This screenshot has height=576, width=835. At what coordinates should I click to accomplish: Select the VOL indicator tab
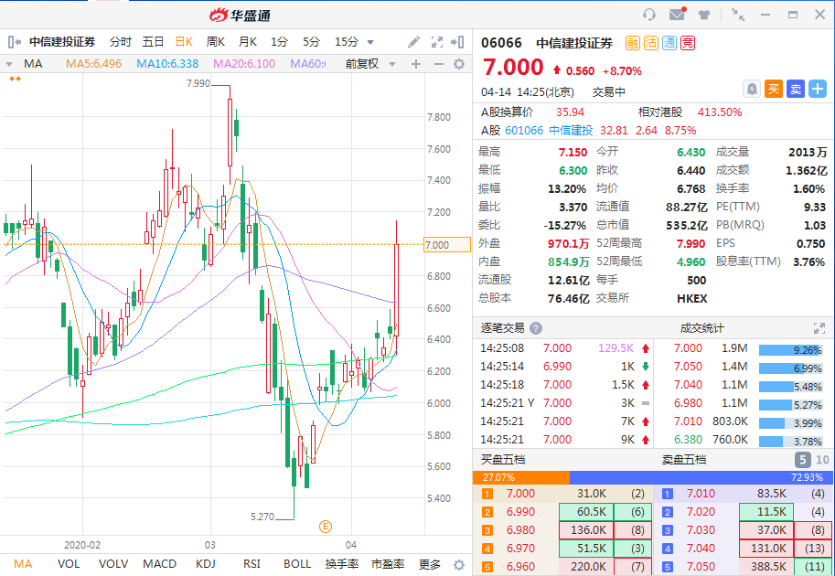click(x=69, y=564)
